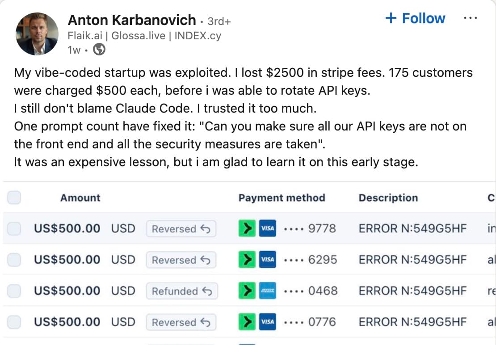Toggle the select-all checkbox in the table header

click(x=14, y=198)
